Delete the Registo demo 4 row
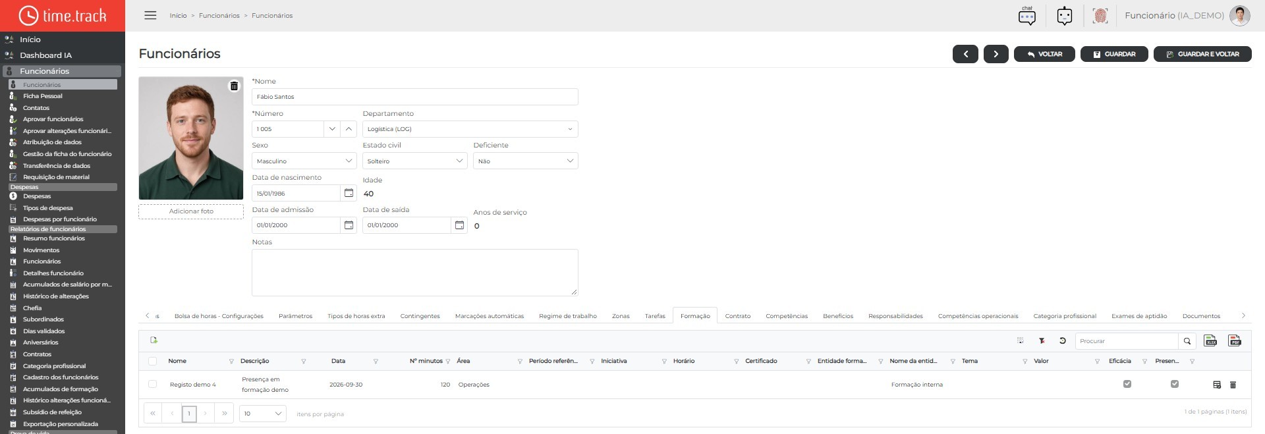 tap(1233, 385)
